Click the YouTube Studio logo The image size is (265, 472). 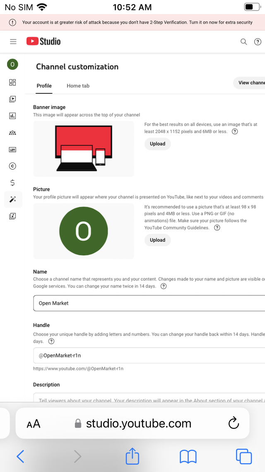(43, 41)
